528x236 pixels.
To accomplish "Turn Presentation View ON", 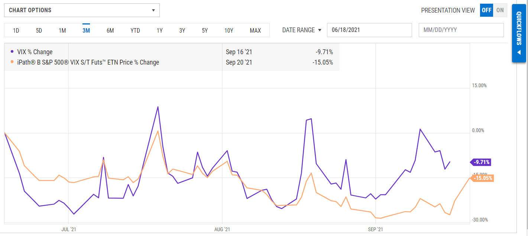I will click(500, 10).
